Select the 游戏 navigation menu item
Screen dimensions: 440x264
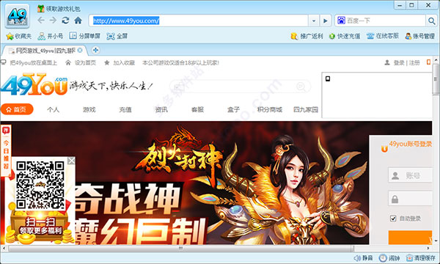[x=89, y=110]
